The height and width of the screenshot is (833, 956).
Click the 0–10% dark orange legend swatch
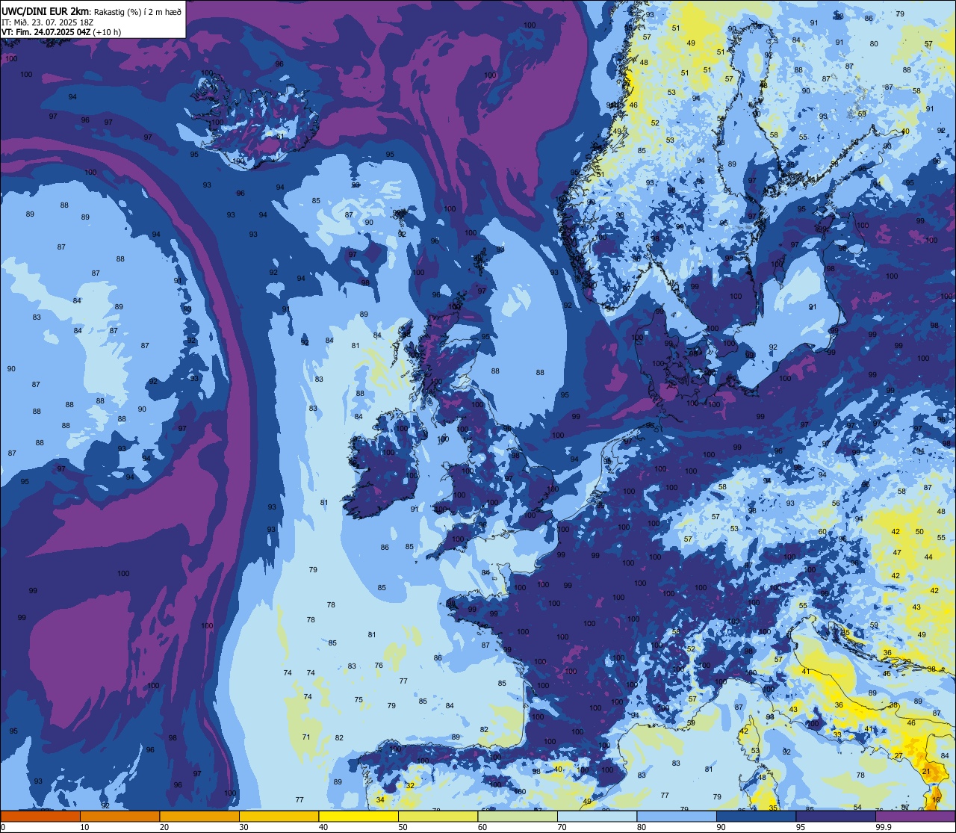click(40, 816)
